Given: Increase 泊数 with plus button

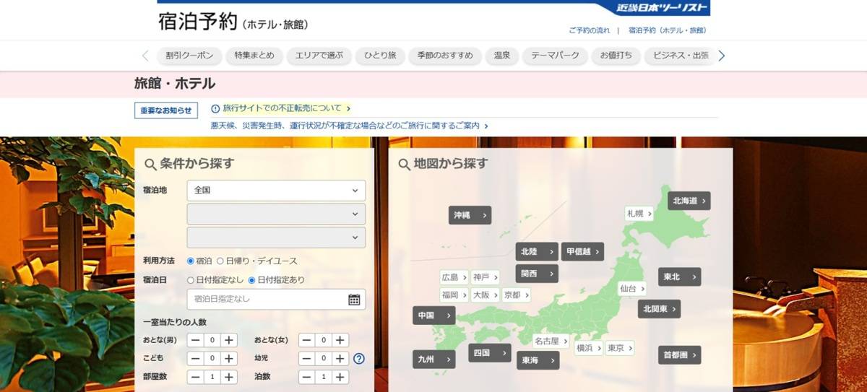Looking at the screenshot, I should pos(340,377).
